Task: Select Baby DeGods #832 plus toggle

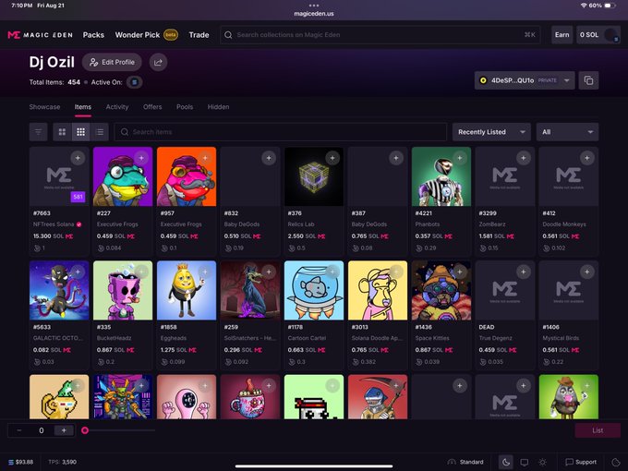Action: 269,158
